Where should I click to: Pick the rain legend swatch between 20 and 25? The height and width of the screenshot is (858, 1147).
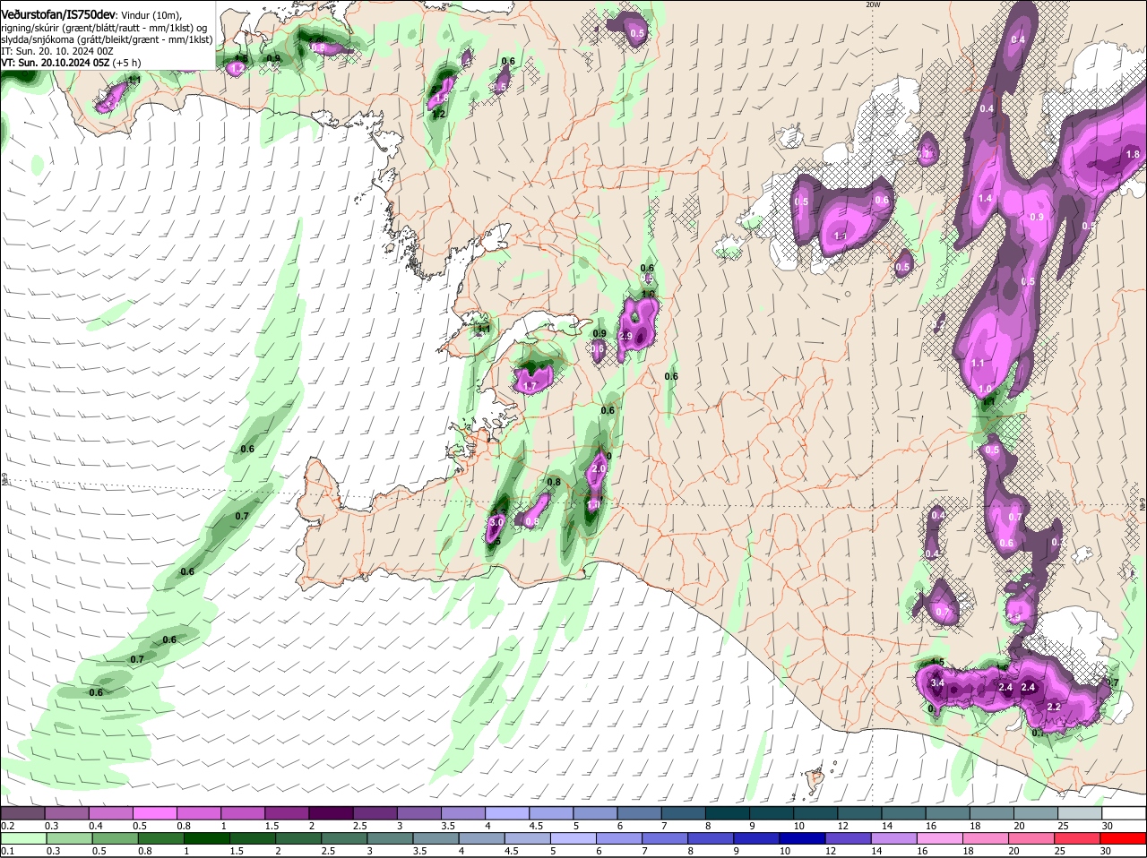(x=1032, y=838)
